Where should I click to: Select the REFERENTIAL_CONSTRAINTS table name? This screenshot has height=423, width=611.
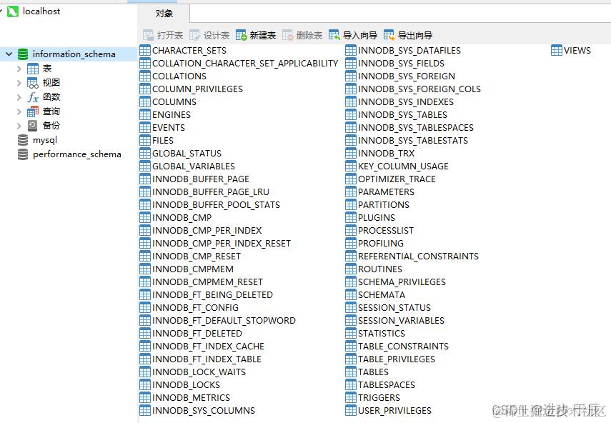[x=418, y=256]
